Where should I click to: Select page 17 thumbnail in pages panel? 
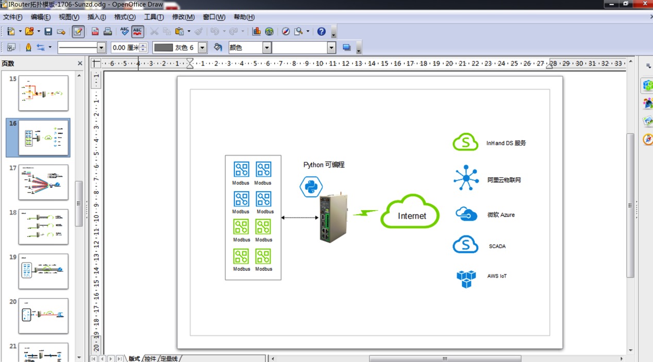[x=44, y=182]
